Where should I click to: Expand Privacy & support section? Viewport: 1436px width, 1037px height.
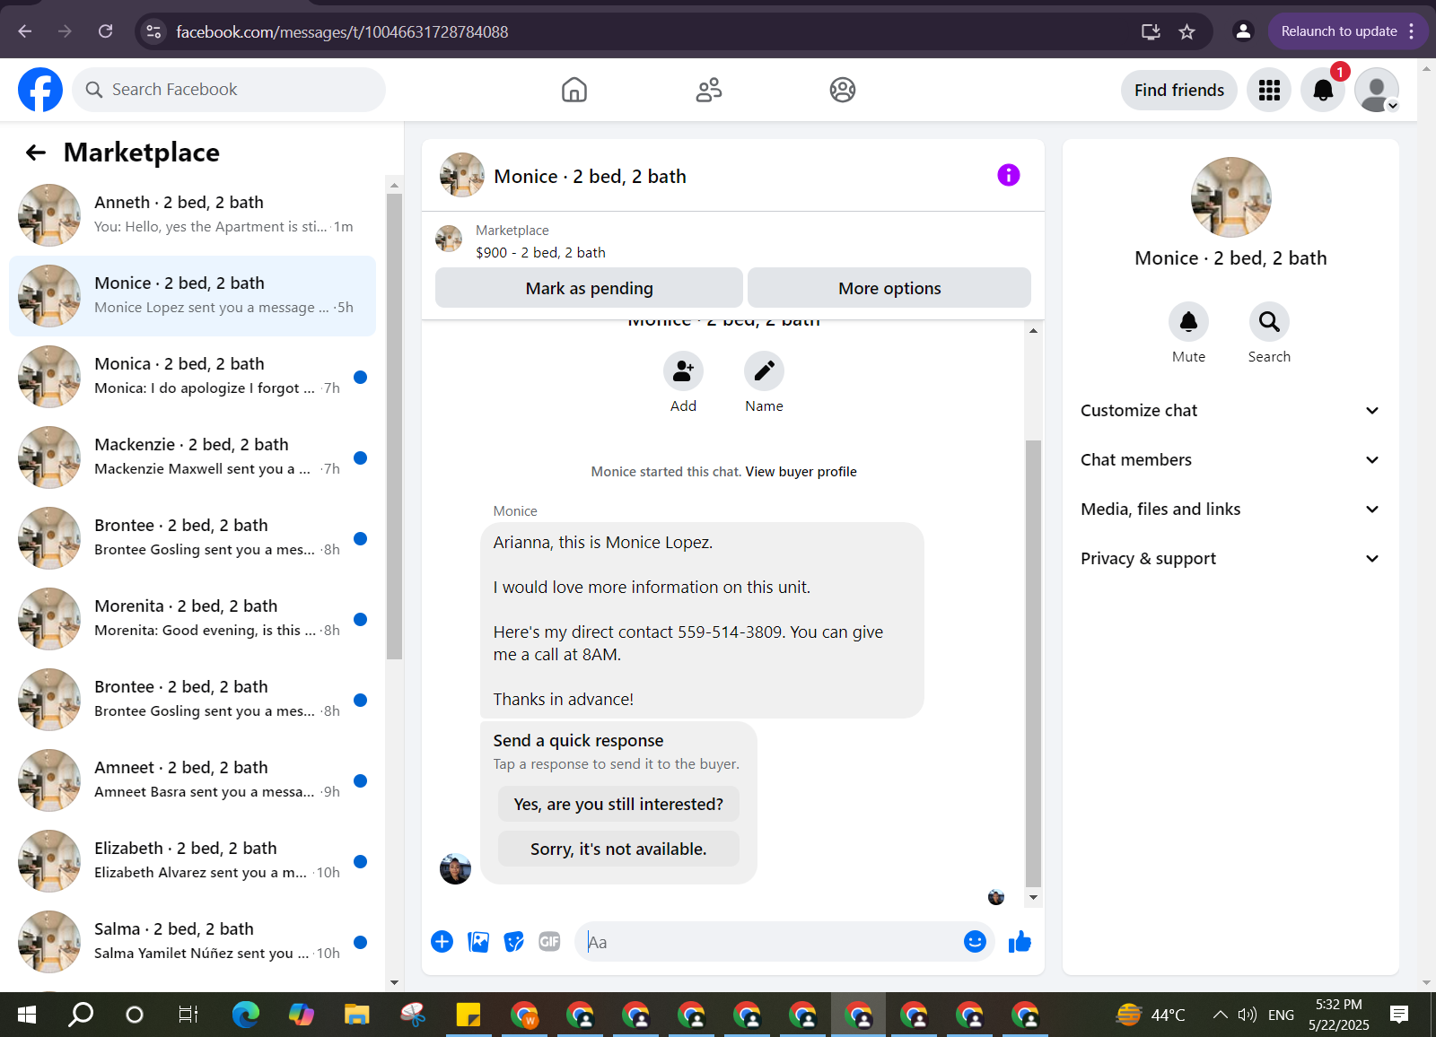[1230, 559]
